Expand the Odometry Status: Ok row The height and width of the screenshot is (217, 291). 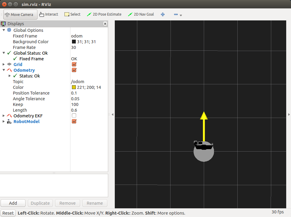(x=10, y=76)
